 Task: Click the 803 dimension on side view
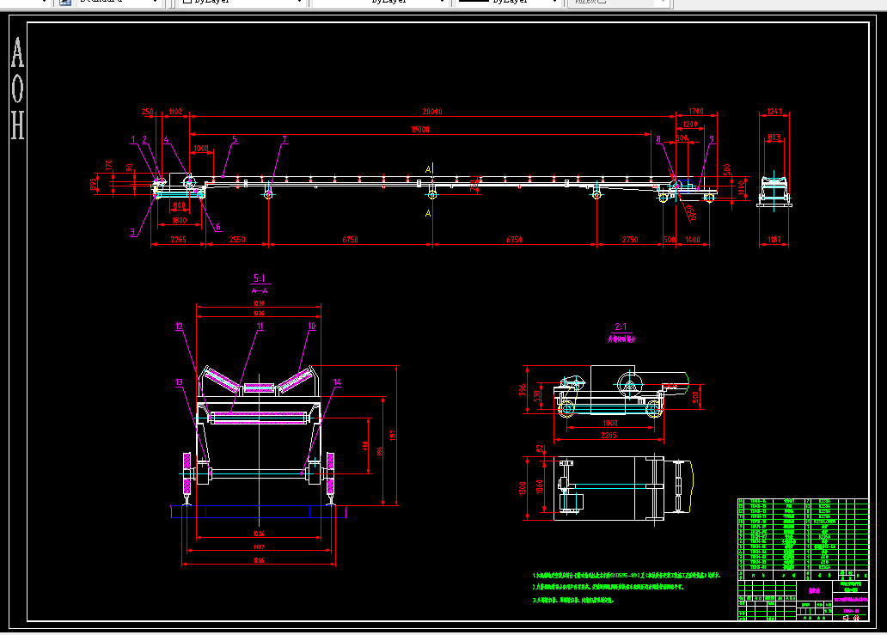click(774, 137)
